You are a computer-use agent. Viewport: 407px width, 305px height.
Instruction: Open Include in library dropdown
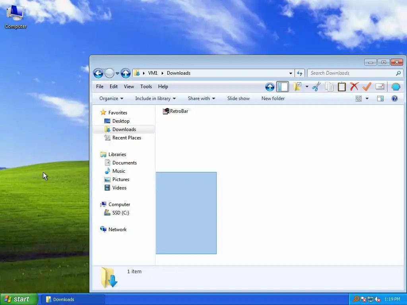[x=155, y=98]
